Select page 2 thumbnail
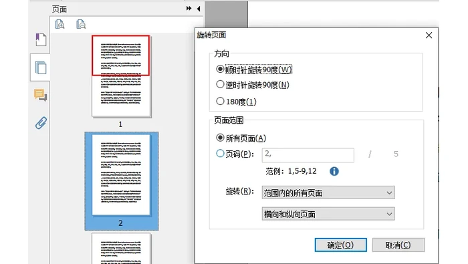468x264 pixels. (x=121, y=175)
